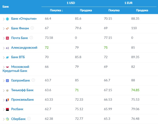This screenshot has width=158, height=124.
Task: Sort by USD Продажа column header
Action: point(86,10)
